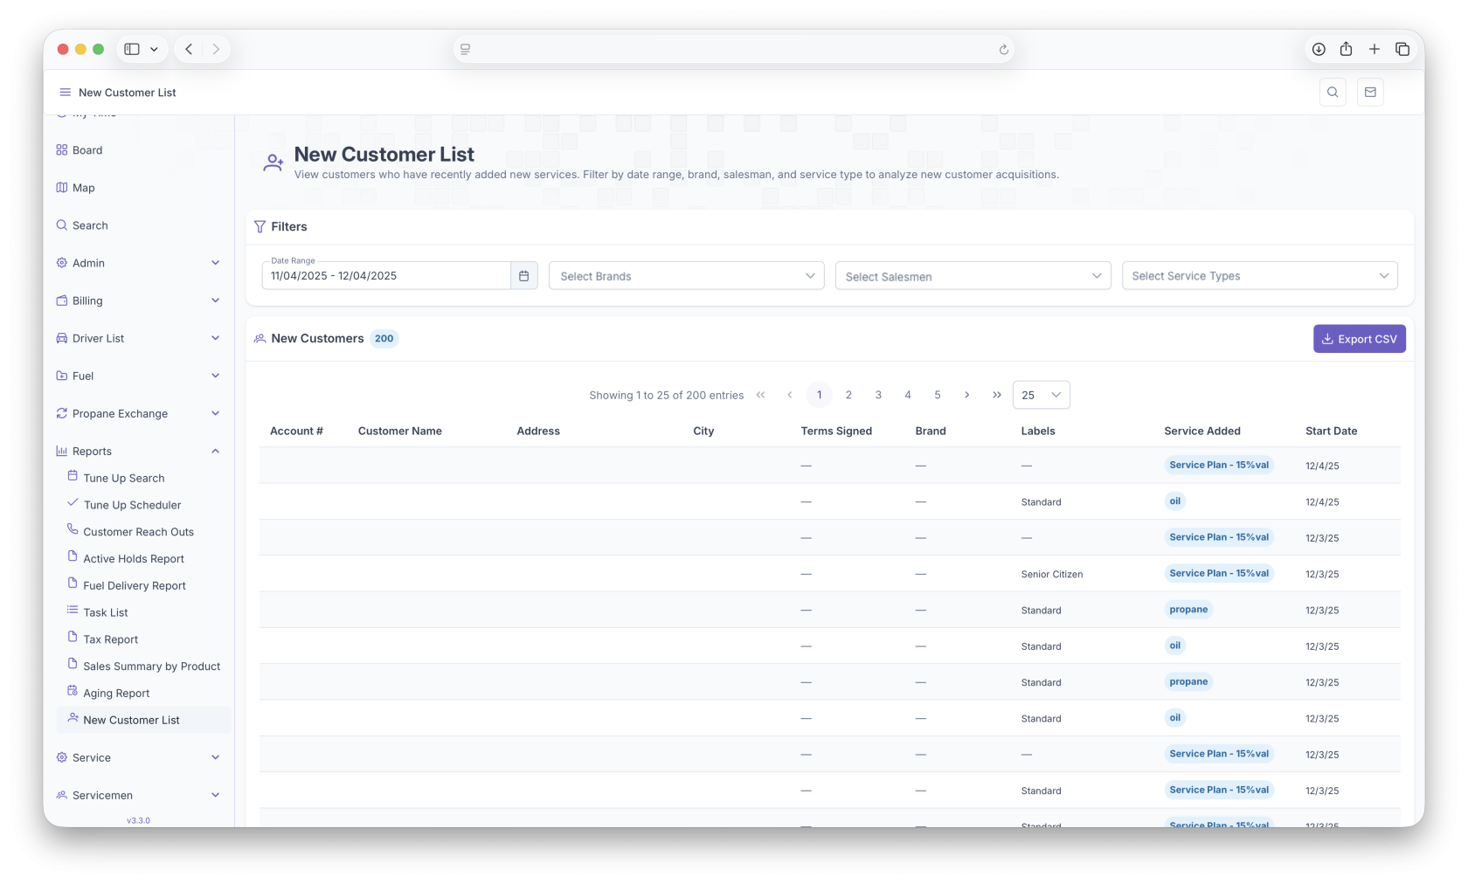Open the Select Salesmen dropdown
Viewport: 1468px width, 884px height.
point(973,276)
